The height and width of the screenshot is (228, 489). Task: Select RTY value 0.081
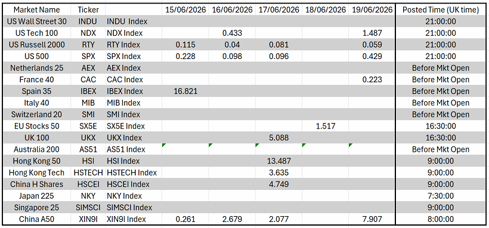coord(279,45)
